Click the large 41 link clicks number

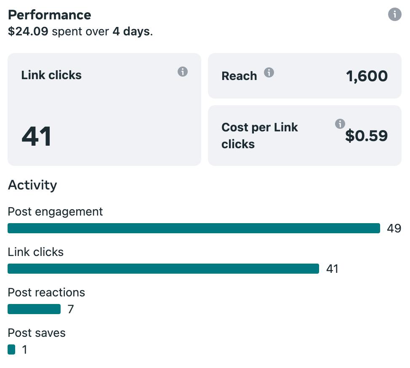point(37,136)
